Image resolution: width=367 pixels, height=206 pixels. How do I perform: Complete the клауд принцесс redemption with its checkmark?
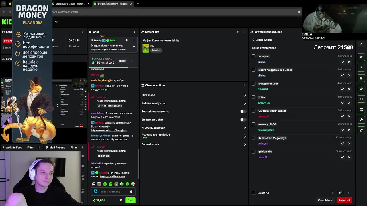342,89
